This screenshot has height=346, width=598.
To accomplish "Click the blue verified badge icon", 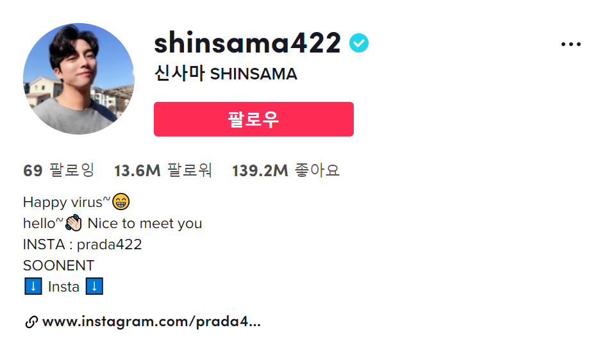I will tap(359, 44).
